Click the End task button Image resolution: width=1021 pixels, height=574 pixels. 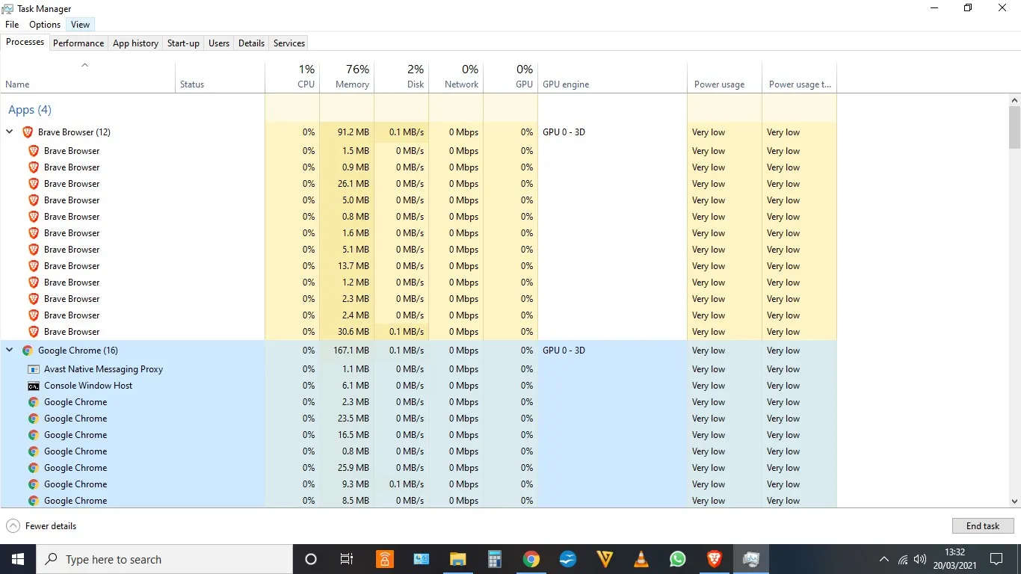click(x=983, y=526)
